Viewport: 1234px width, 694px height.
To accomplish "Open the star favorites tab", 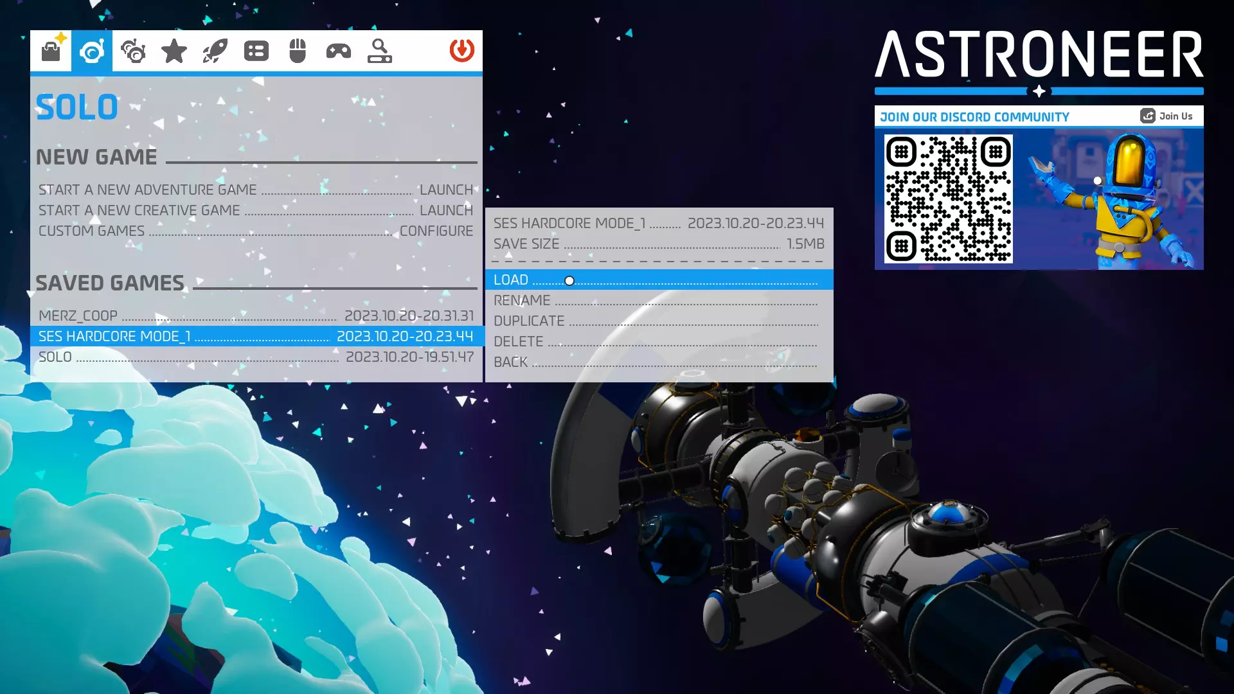I will coord(174,51).
